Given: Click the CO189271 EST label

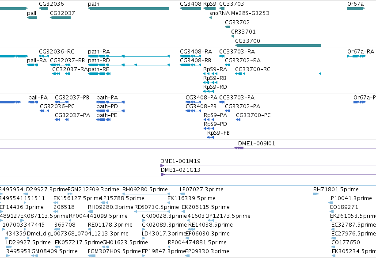Looking at the screenshot, I should pyautogui.click(x=344, y=207).
